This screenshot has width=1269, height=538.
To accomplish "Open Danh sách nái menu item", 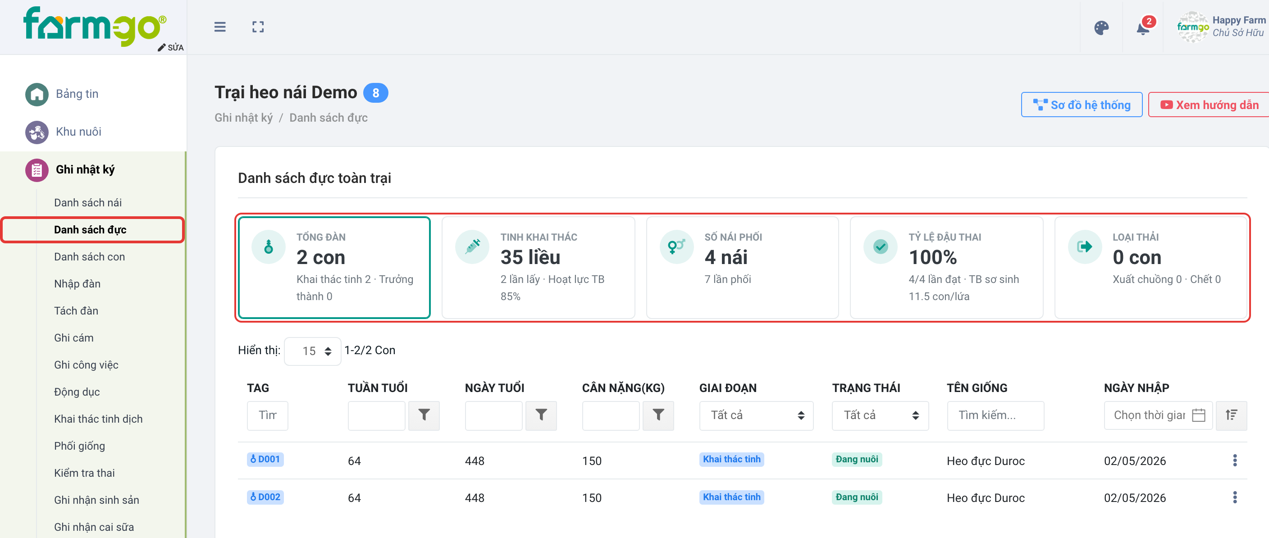I will [88, 202].
